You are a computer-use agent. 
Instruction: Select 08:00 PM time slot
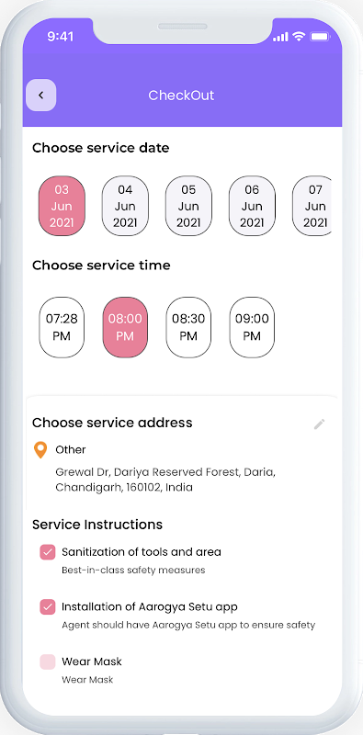(x=125, y=327)
